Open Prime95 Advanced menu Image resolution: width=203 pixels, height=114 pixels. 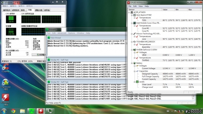[x=62, y=33]
